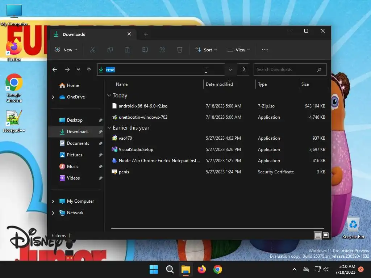The height and width of the screenshot is (278, 371).
Task: Open the volume speaker tray icon
Action: [x=326, y=269]
